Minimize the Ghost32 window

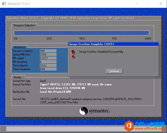137,4
